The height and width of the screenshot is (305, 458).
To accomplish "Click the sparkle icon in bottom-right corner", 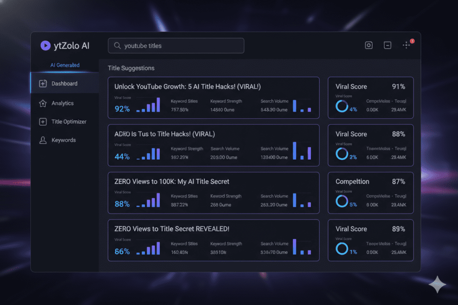I will (x=437, y=285).
